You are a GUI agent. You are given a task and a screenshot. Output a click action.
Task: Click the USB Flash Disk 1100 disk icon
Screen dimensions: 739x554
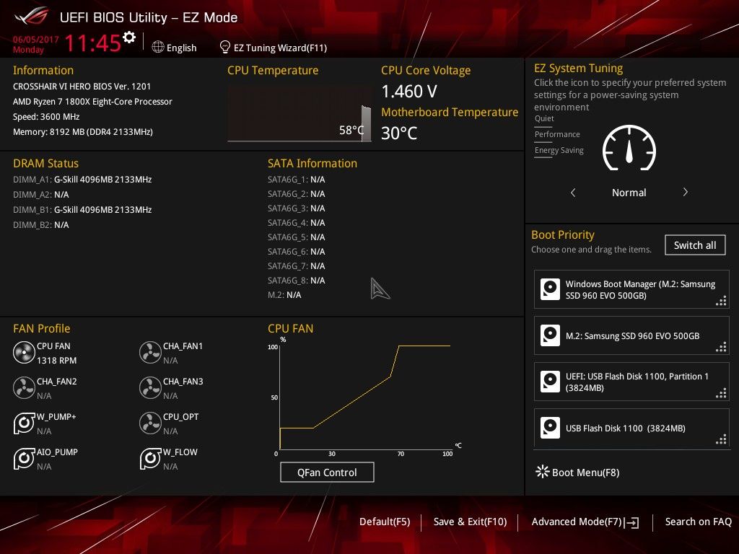[x=550, y=428]
